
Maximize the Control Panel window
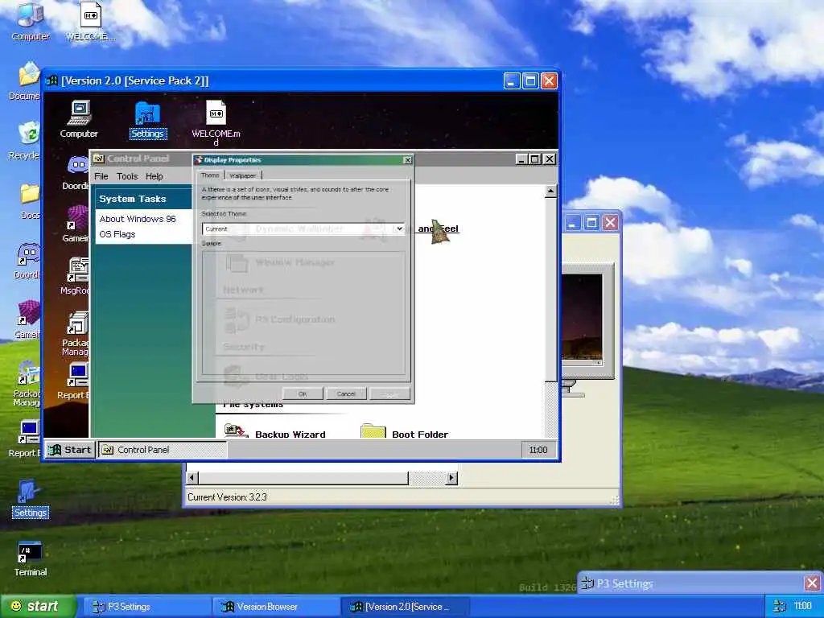point(535,159)
